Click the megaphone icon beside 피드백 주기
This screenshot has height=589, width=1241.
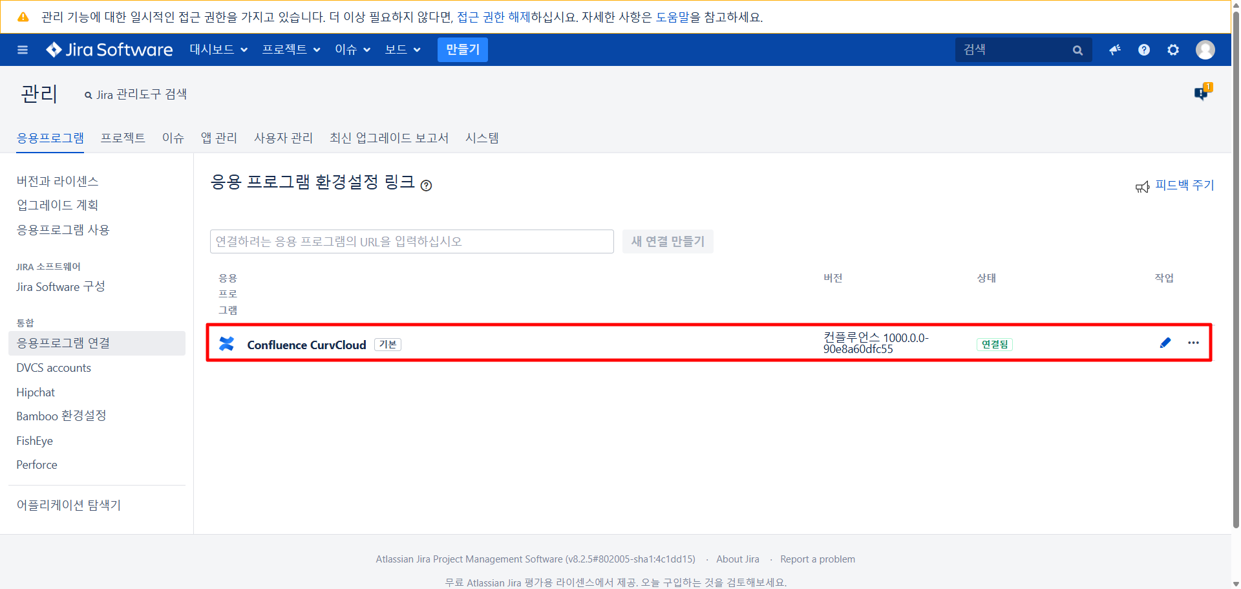coord(1143,187)
